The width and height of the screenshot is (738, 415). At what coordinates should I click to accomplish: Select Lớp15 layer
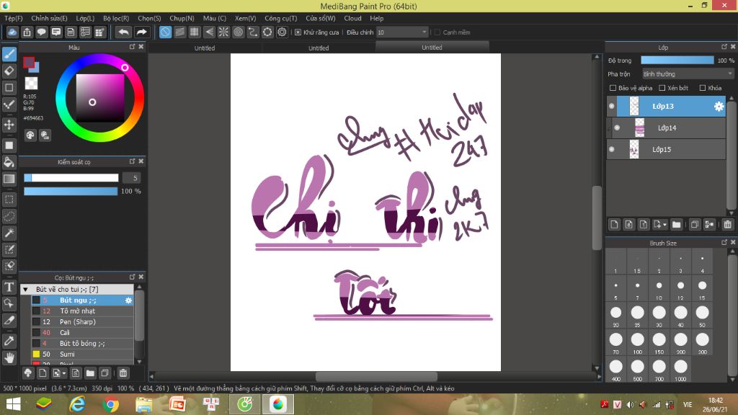[x=666, y=150]
